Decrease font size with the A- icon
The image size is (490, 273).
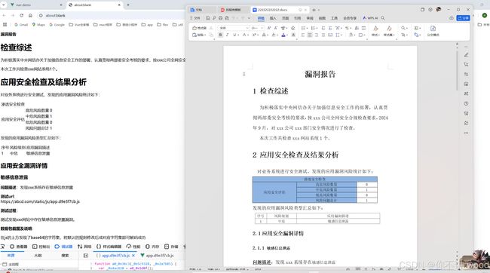276,28
